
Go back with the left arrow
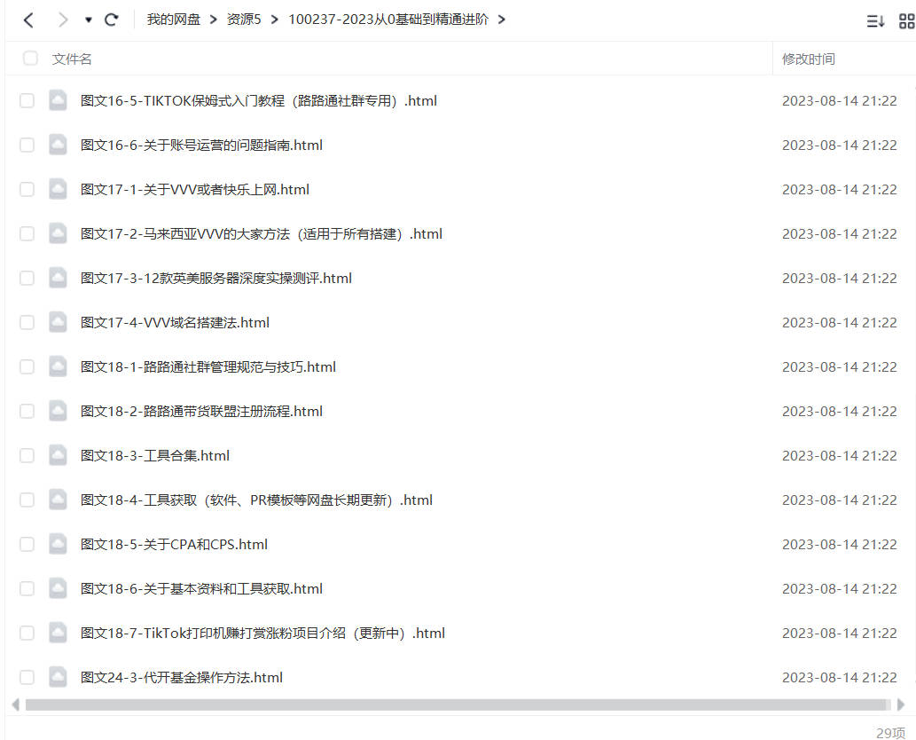click(x=28, y=20)
